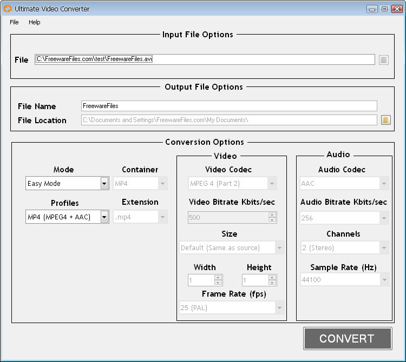Increase Video Bitrate with up arrow

[x=272, y=215]
